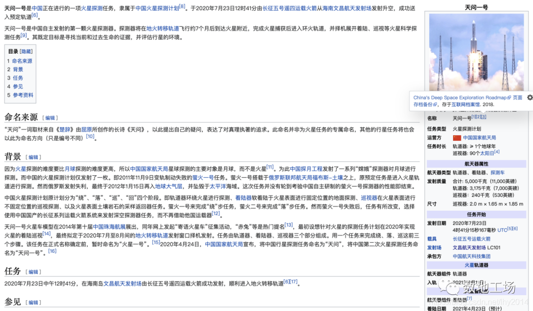Screen dimensions: 533x311
Task: Open 中国国家航天局 link in infobox 运营方 row
Action: tap(479, 138)
